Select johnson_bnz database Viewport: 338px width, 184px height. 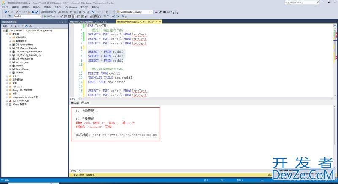pyautogui.click(x=22, y=62)
